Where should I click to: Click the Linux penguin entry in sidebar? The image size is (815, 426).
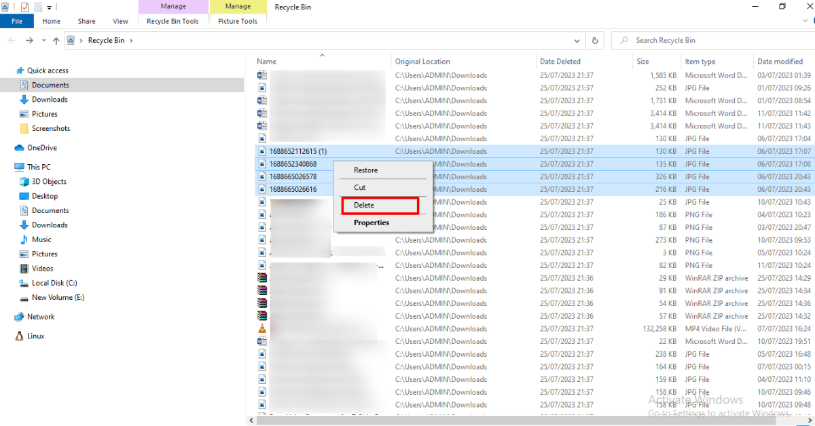tap(35, 336)
